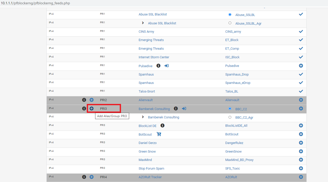Expand the Abuse SSL Blacklist sub-row chevron

143,23
